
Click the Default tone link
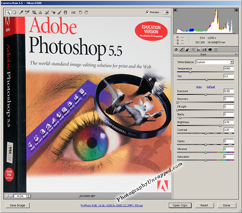pyautogui.click(x=211, y=87)
